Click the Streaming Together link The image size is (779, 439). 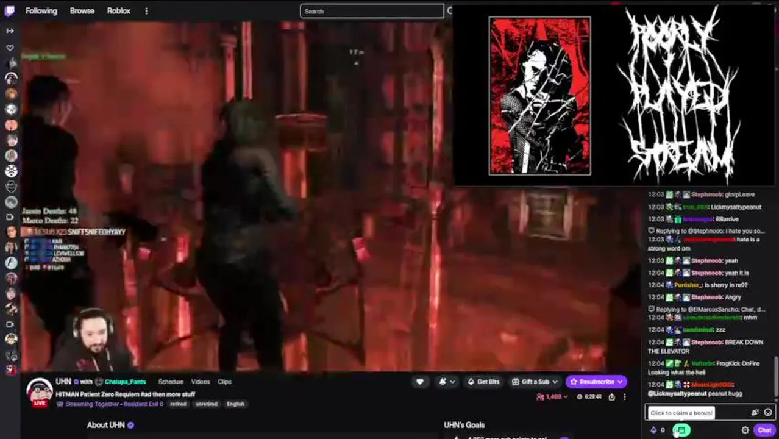click(x=93, y=404)
